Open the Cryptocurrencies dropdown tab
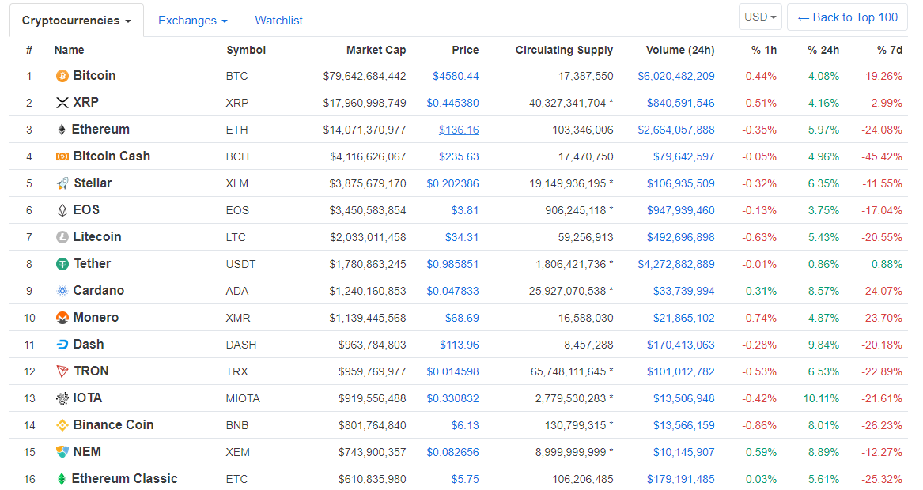 pos(77,21)
